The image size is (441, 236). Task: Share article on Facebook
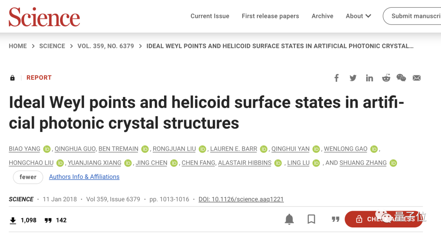(336, 78)
